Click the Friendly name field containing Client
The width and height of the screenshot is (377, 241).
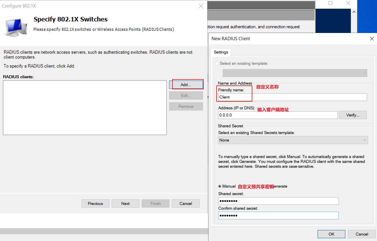(293, 97)
